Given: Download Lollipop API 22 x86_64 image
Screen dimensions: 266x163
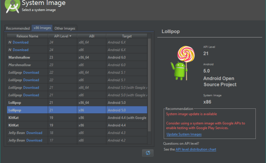Looking at the screenshot, I should (31, 73).
